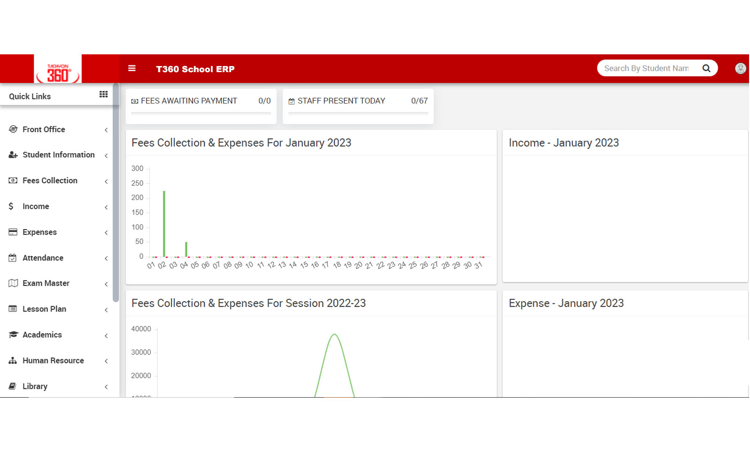This screenshot has height=452, width=750.
Task: Select the Library menu item
Action: [x=35, y=386]
